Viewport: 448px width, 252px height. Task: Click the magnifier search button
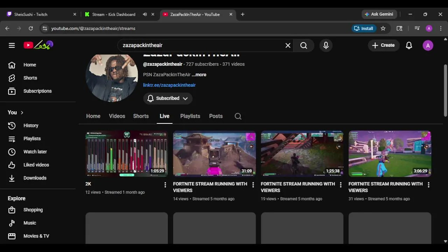coord(303,45)
